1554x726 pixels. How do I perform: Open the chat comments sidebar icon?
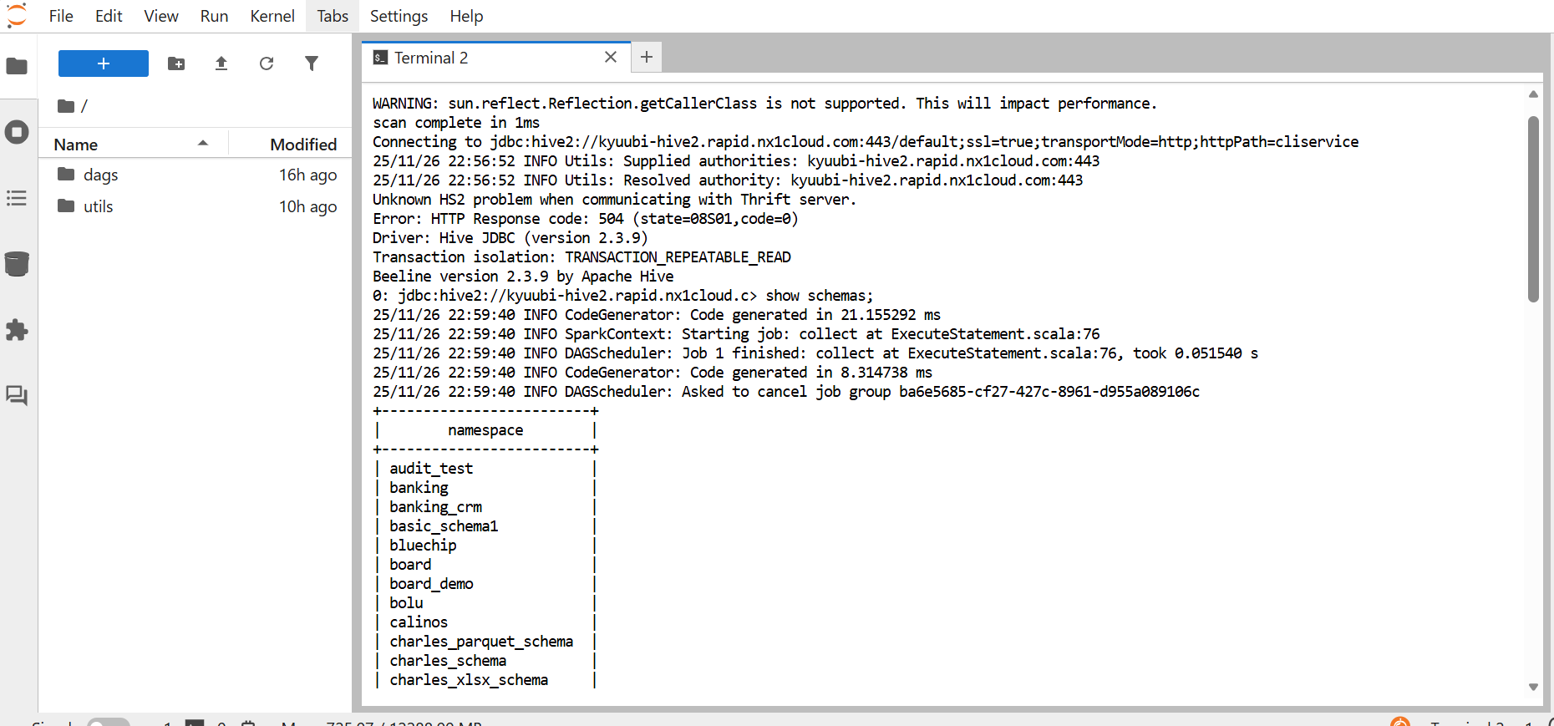coord(17,396)
